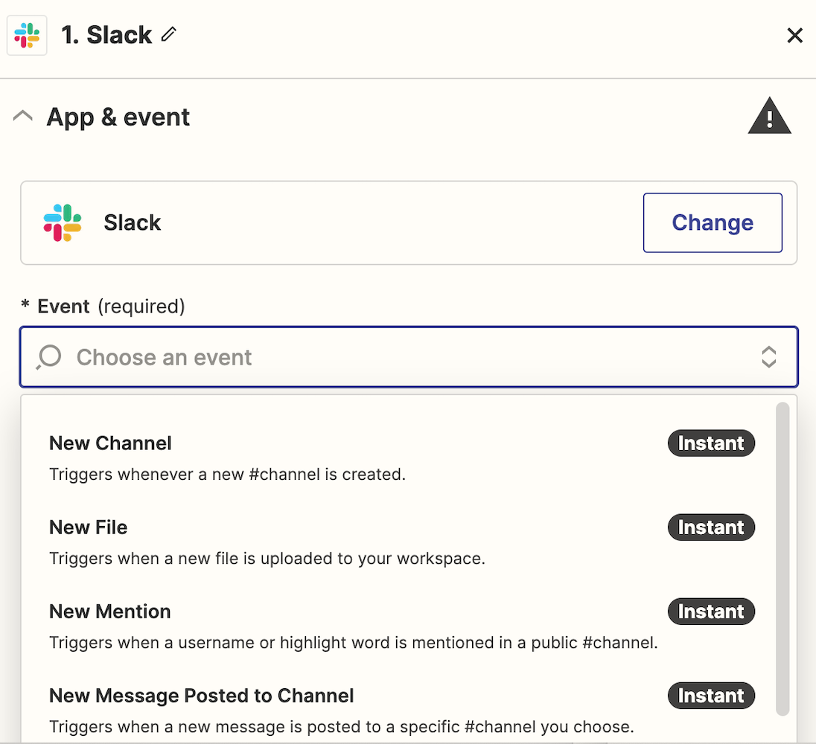Close the Slack step panel
Screen dimensions: 816x744
(x=794, y=36)
